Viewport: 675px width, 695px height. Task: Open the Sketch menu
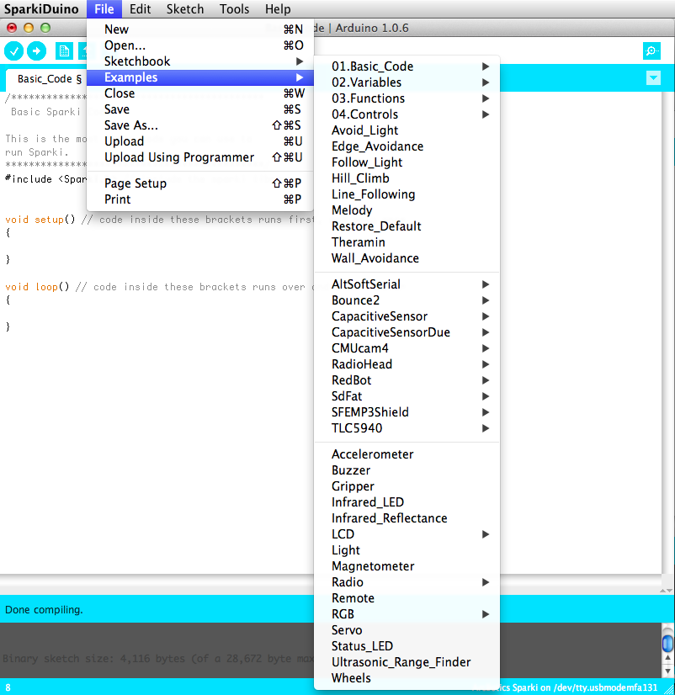185,9
